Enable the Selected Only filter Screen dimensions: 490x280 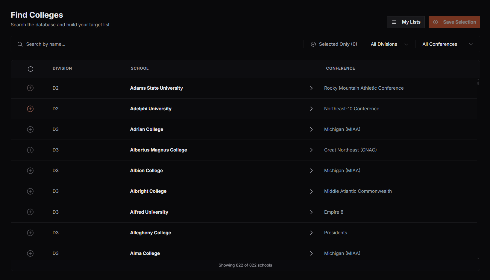coord(334,44)
